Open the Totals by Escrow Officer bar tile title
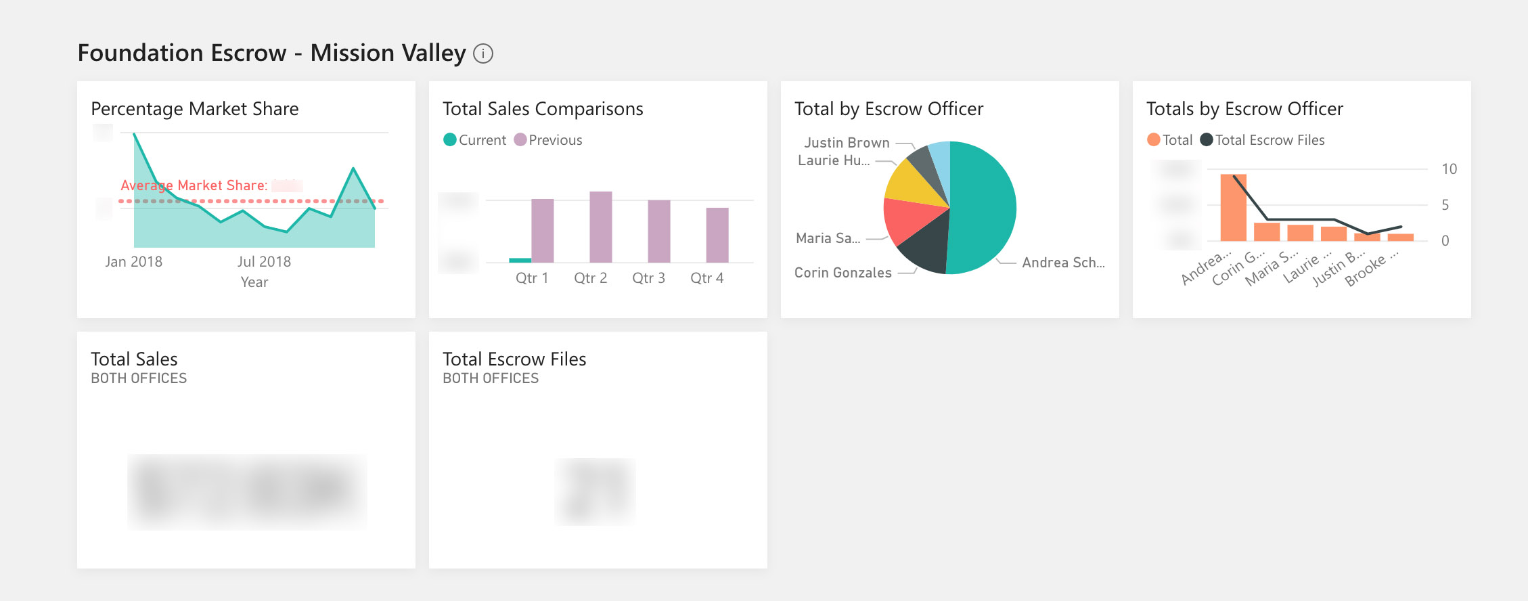Image resolution: width=1528 pixels, height=601 pixels. click(x=1244, y=109)
